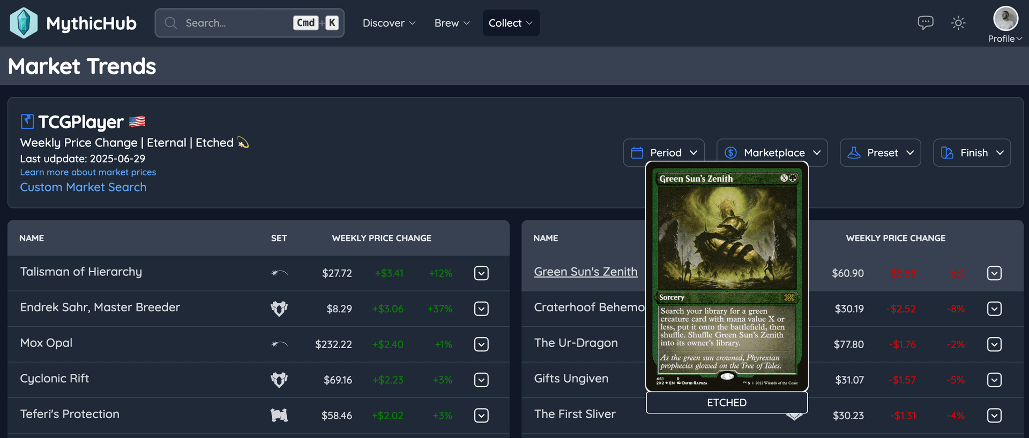
Task: Open Talisman of Hierarchy card page
Action: pos(81,272)
